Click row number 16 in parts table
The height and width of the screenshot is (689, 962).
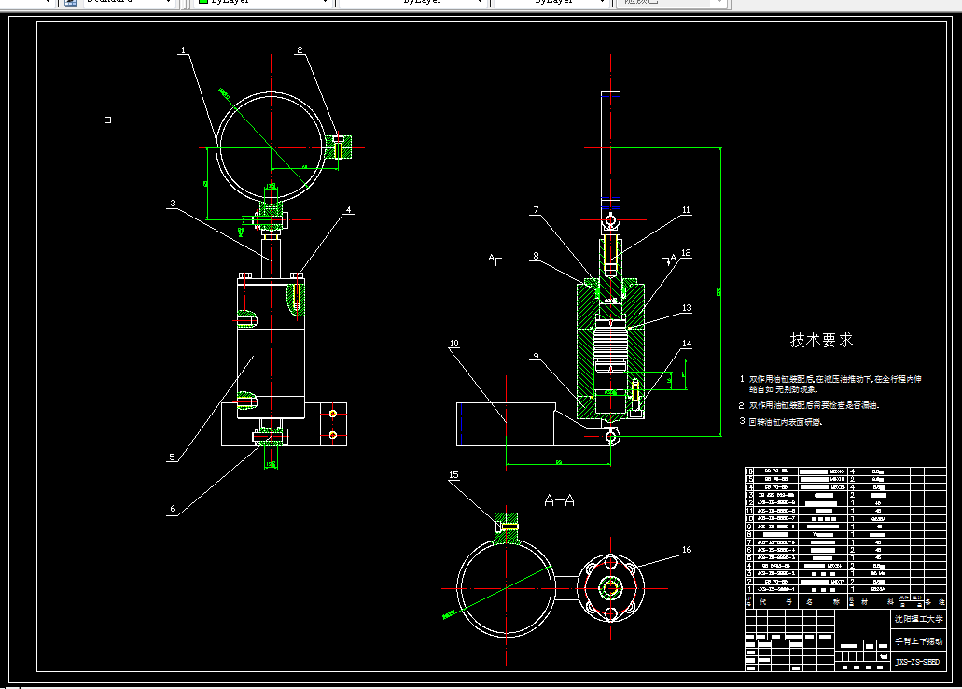pos(749,471)
